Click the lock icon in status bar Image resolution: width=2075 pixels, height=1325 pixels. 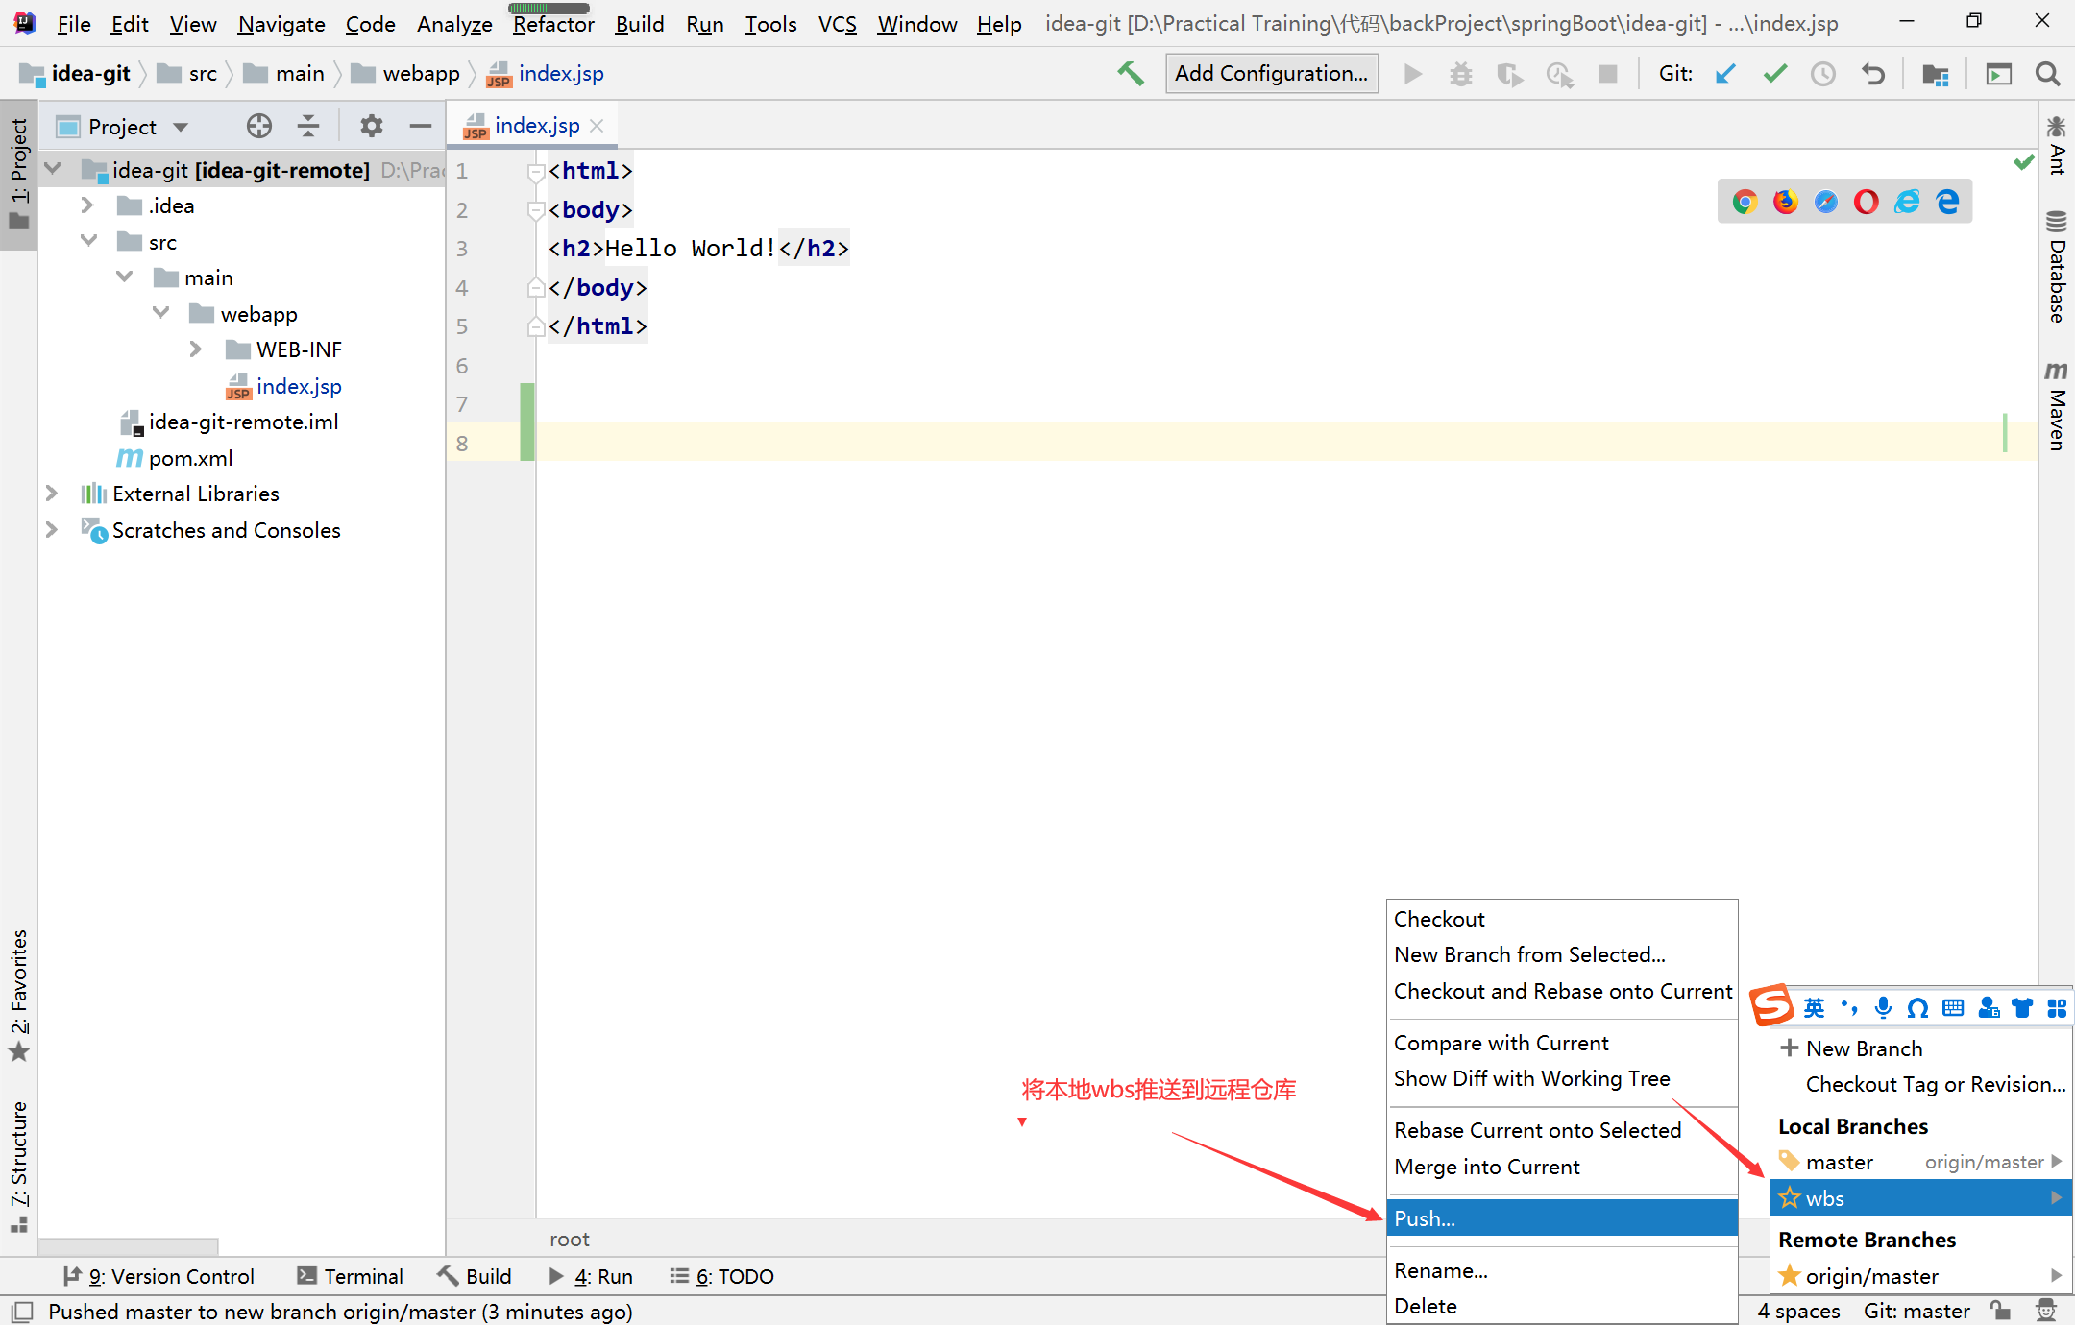coord(2000,1311)
